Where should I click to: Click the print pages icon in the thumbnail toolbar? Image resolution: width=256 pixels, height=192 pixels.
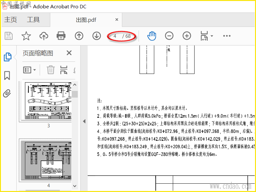click(x=64, y=70)
